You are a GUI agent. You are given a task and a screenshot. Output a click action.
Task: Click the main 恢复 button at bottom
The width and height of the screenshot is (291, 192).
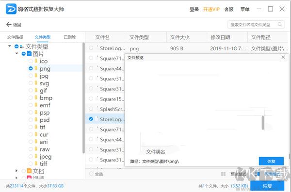(267, 186)
